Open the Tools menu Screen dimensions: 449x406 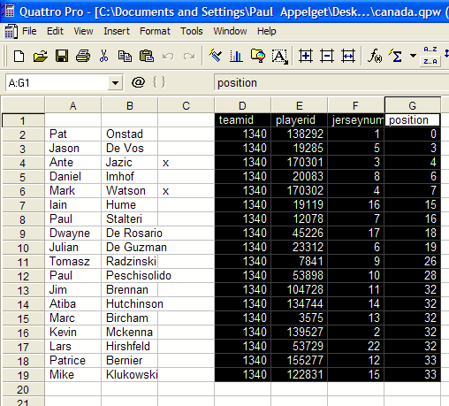coord(192,31)
